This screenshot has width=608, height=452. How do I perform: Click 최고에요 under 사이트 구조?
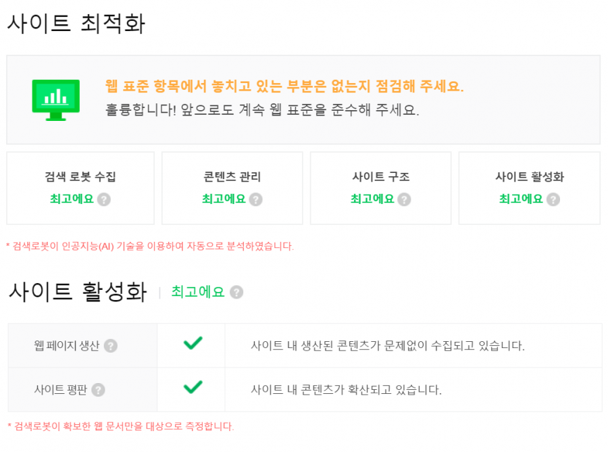[372, 199]
